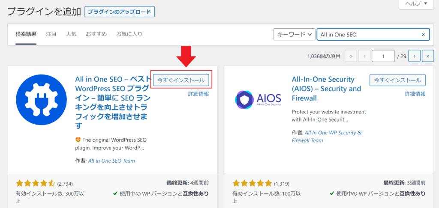This screenshot has height=208, width=439.
Task: Go to the last results page
Action: (428, 56)
